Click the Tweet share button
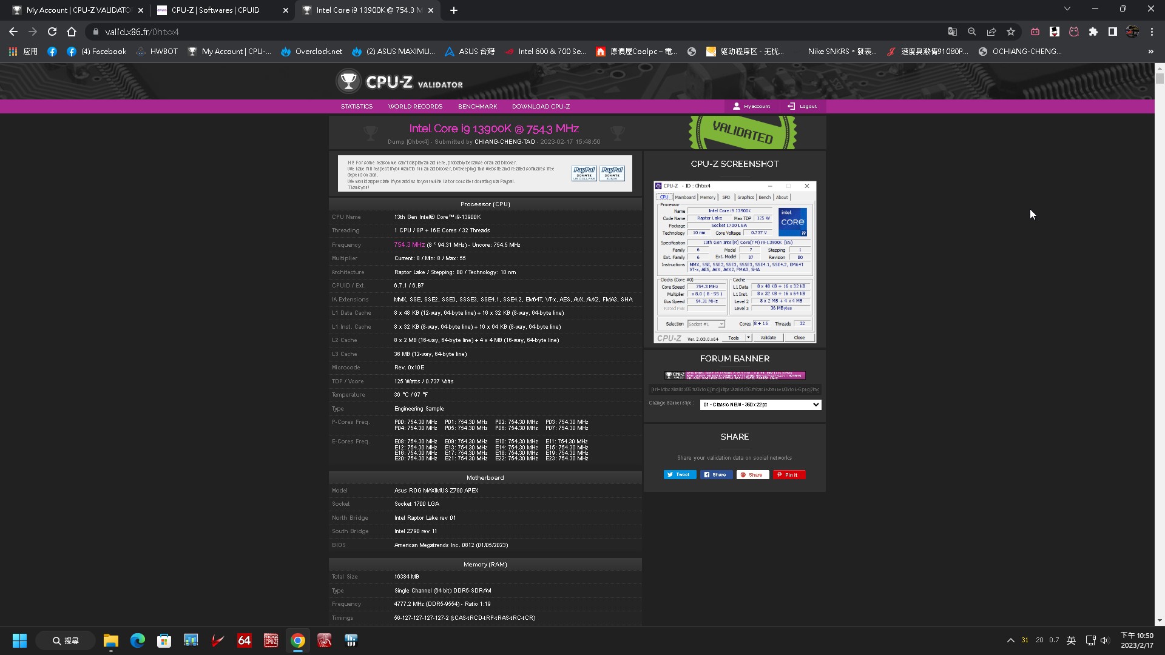This screenshot has height=655, width=1165. coord(680,475)
